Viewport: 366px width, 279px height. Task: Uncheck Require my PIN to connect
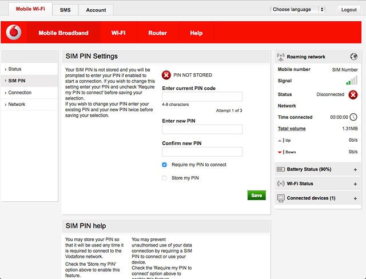(165, 165)
